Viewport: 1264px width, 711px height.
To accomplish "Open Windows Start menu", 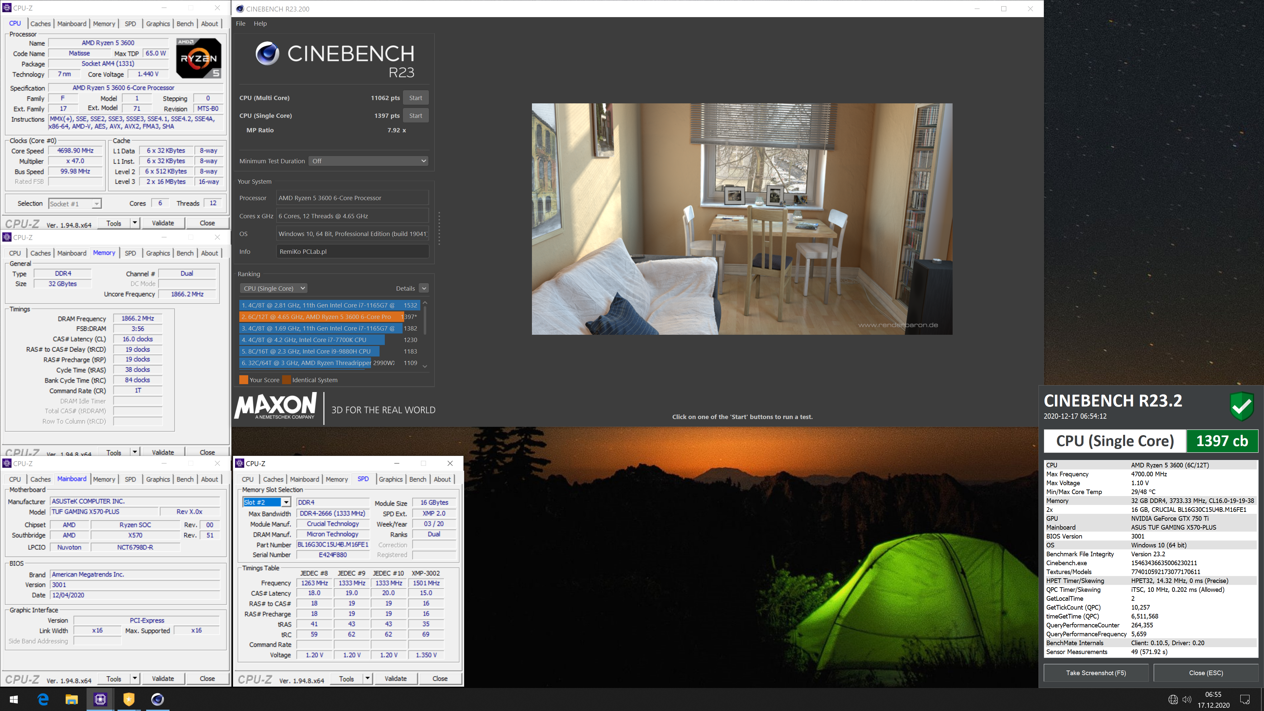I will coord(14,699).
